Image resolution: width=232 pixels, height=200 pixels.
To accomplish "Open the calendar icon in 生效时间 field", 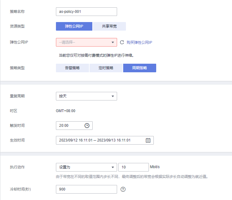I will 148,140.
